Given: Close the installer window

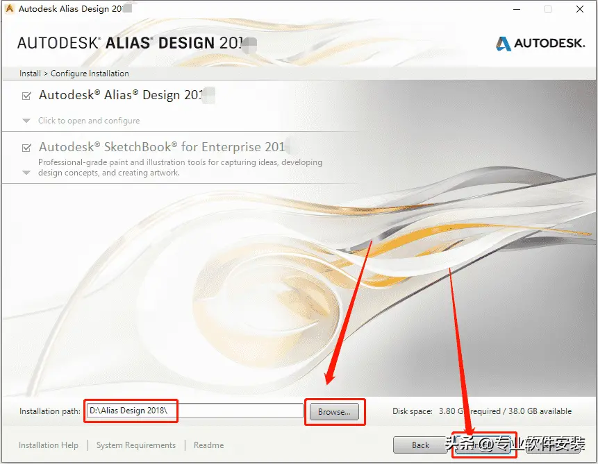Looking at the screenshot, I should [x=580, y=9].
